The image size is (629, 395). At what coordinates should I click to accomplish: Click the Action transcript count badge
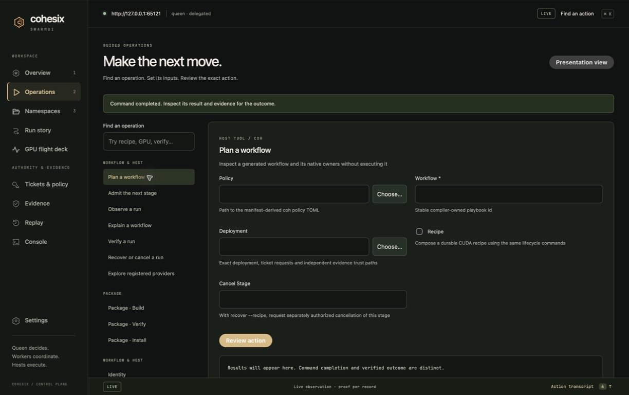coord(603,386)
